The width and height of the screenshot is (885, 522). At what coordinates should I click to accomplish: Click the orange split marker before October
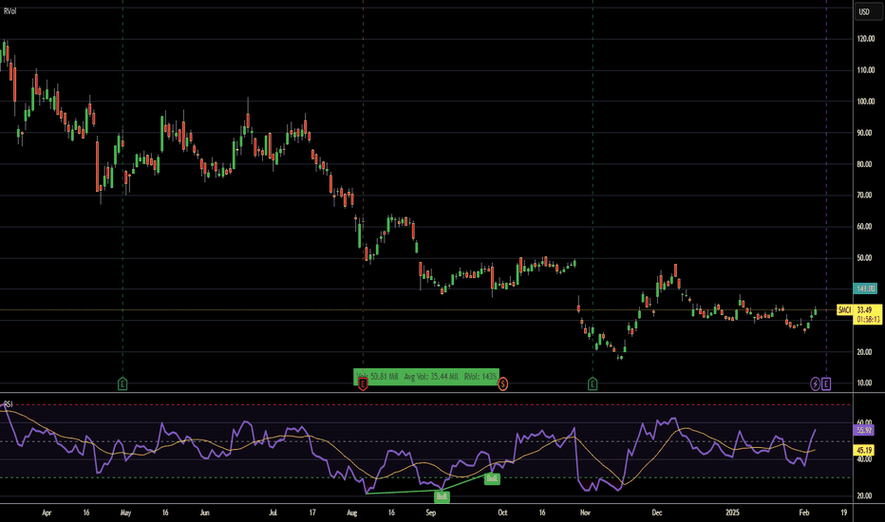pos(503,384)
